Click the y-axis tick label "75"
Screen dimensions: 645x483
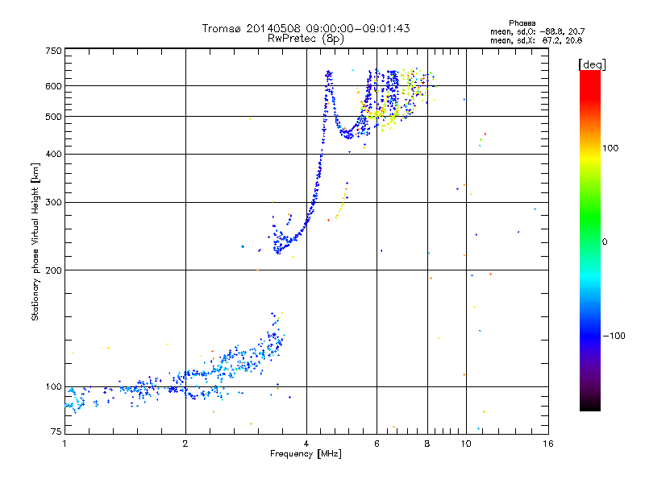56,431
